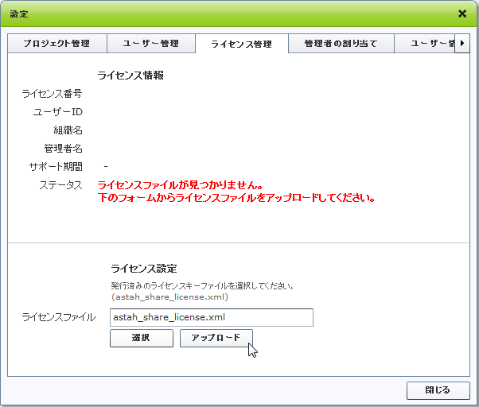The width and height of the screenshot is (479, 407).
Task: Click the ステータス label
Action: (60, 185)
